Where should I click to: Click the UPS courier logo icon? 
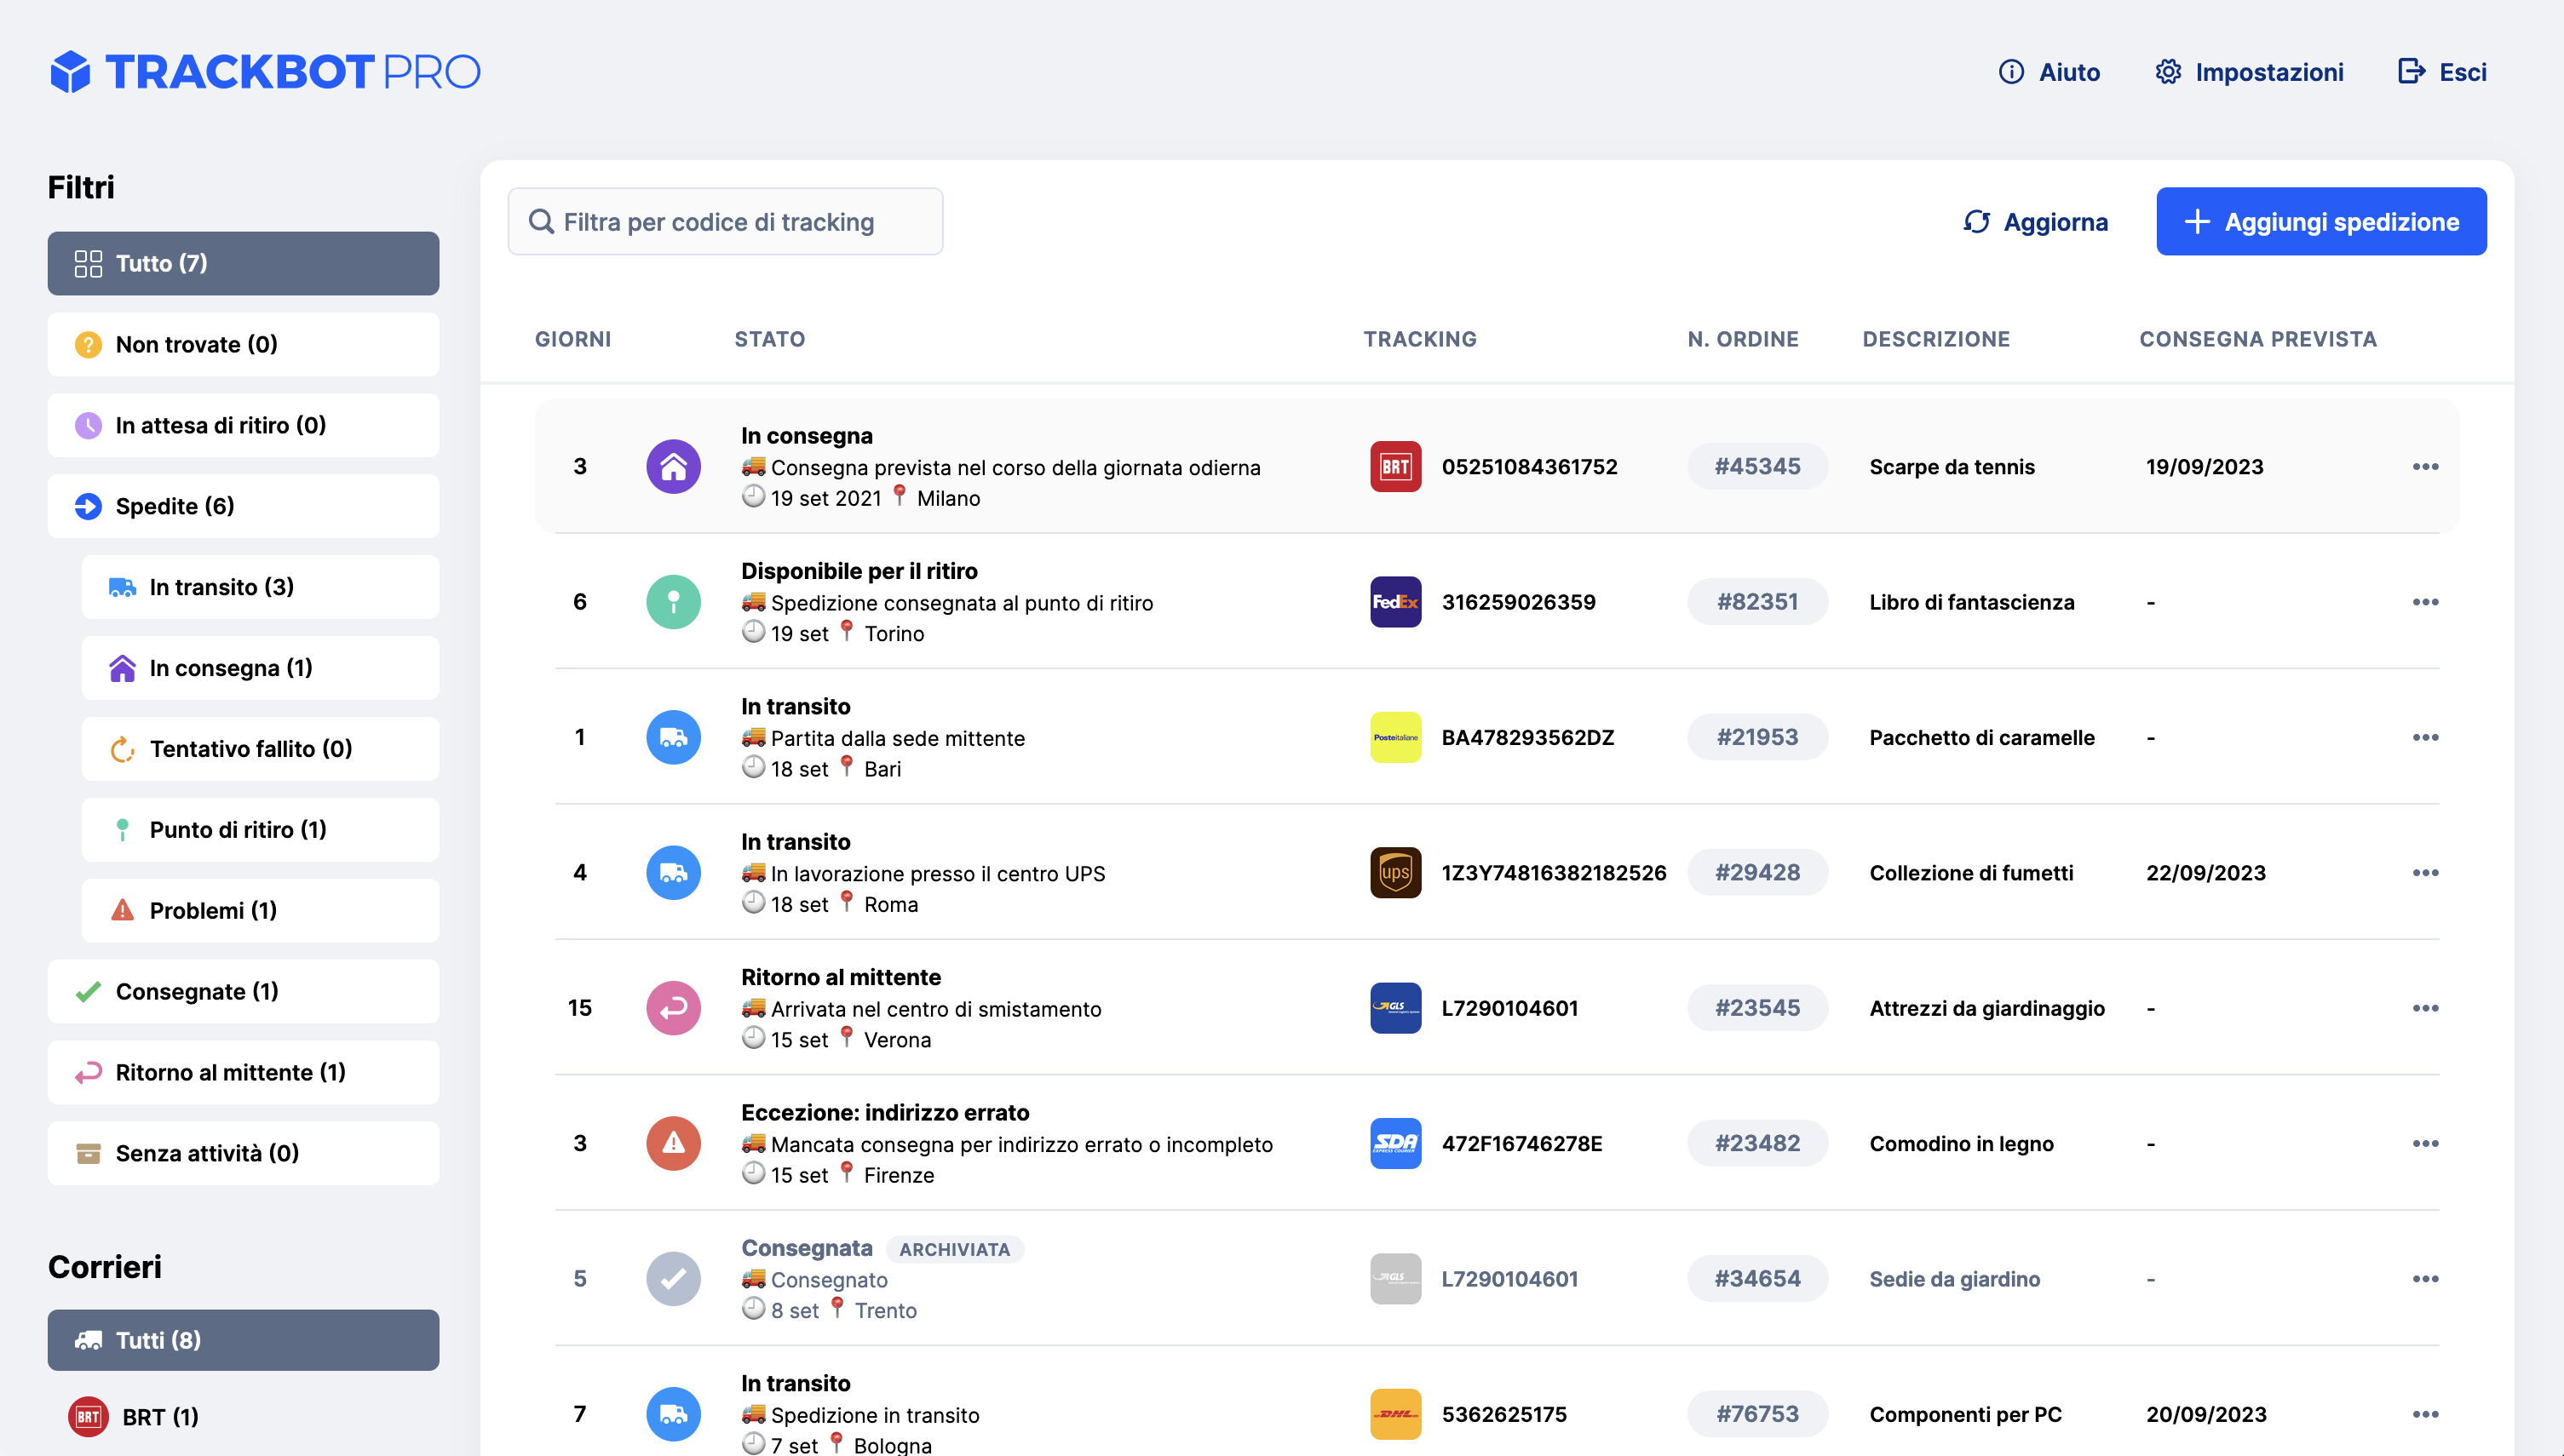[x=1394, y=872]
